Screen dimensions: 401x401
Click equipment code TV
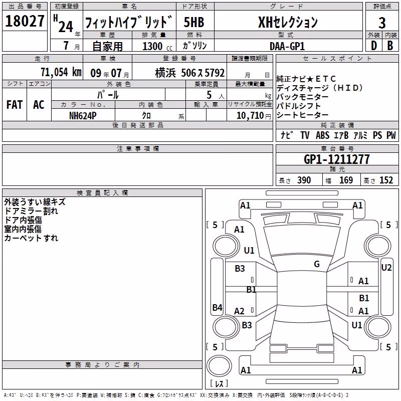click(x=305, y=135)
